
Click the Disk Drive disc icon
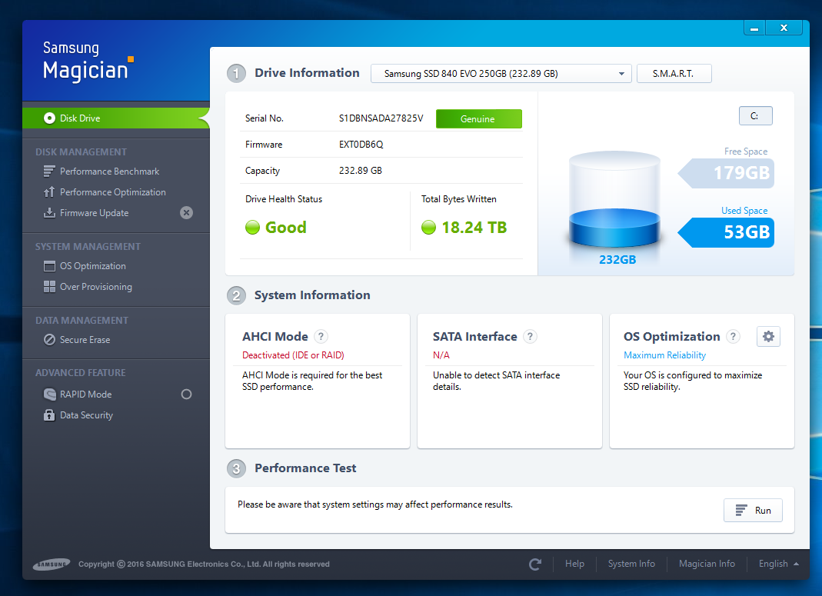pyautogui.click(x=49, y=118)
